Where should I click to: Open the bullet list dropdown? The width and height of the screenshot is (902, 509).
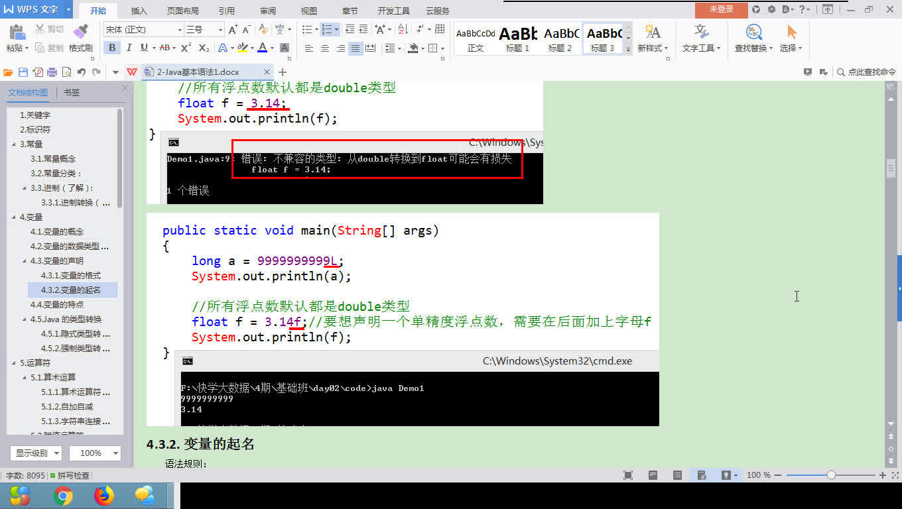[316, 29]
